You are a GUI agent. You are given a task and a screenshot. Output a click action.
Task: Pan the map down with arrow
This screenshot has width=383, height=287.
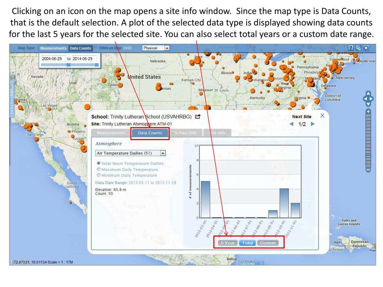click(368, 104)
